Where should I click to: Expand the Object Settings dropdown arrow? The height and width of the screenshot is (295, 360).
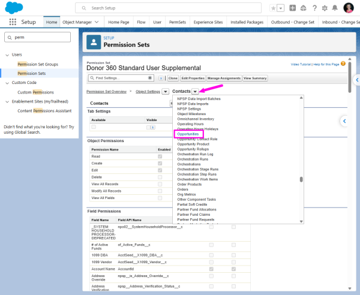[x=166, y=92]
